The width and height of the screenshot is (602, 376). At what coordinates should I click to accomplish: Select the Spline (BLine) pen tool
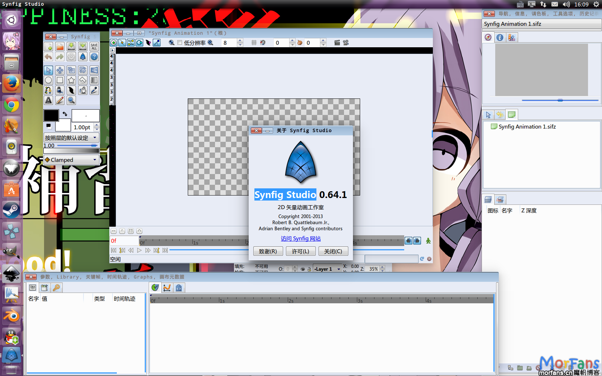pos(48,90)
